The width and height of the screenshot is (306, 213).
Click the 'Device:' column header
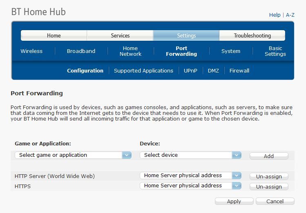(150, 143)
